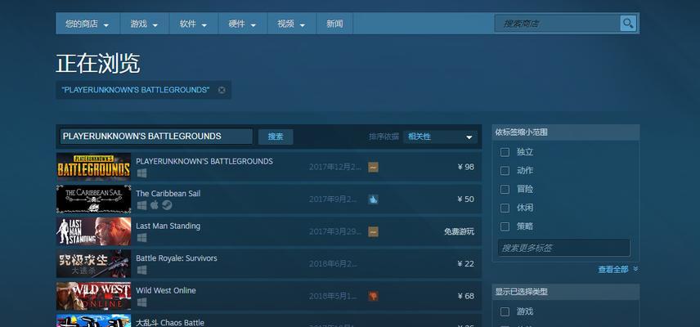This screenshot has height=327, width=700.
Task: Open The Caribbean Sail result title
Action: [168, 194]
